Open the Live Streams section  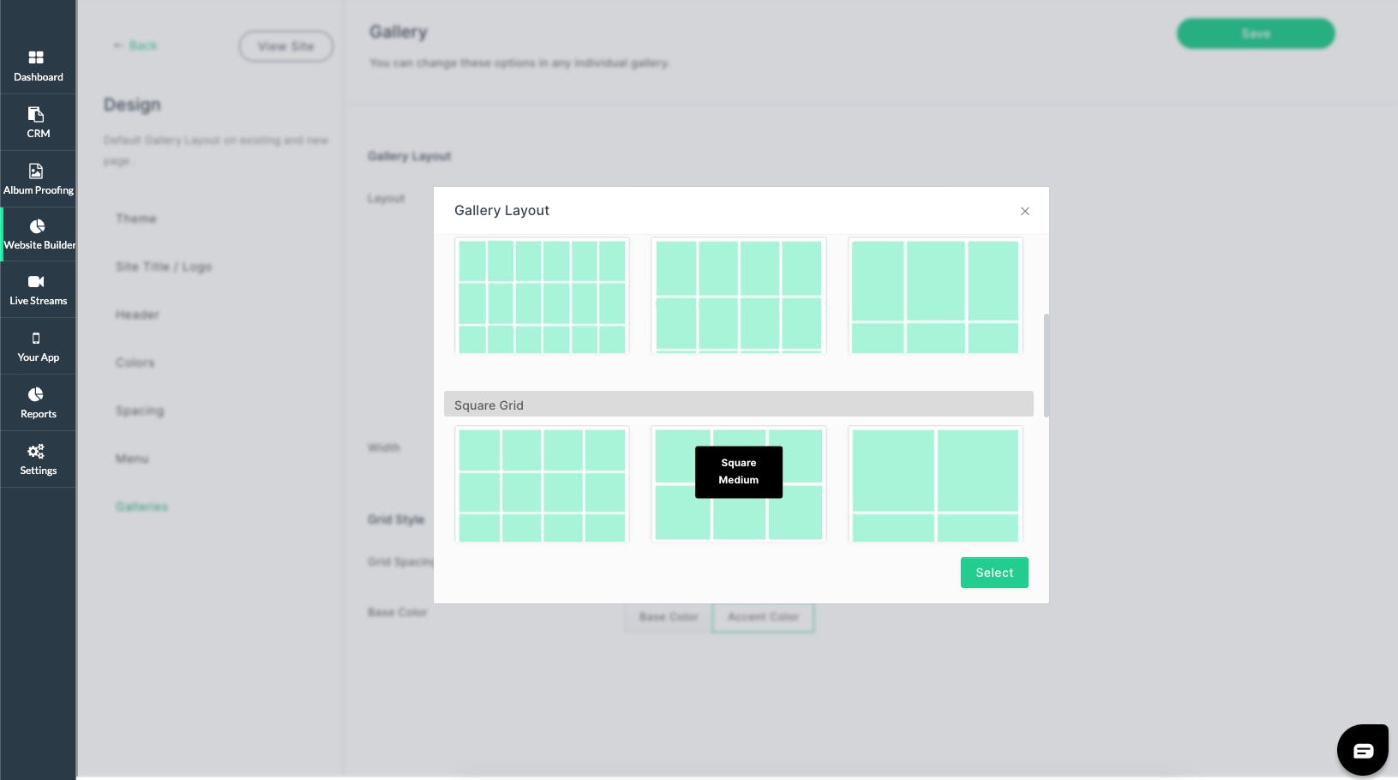38,291
